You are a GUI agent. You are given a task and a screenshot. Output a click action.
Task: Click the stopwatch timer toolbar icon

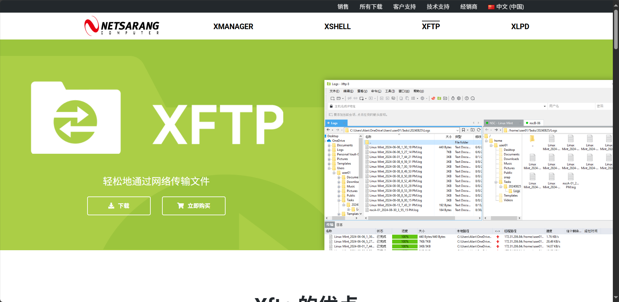[453, 98]
